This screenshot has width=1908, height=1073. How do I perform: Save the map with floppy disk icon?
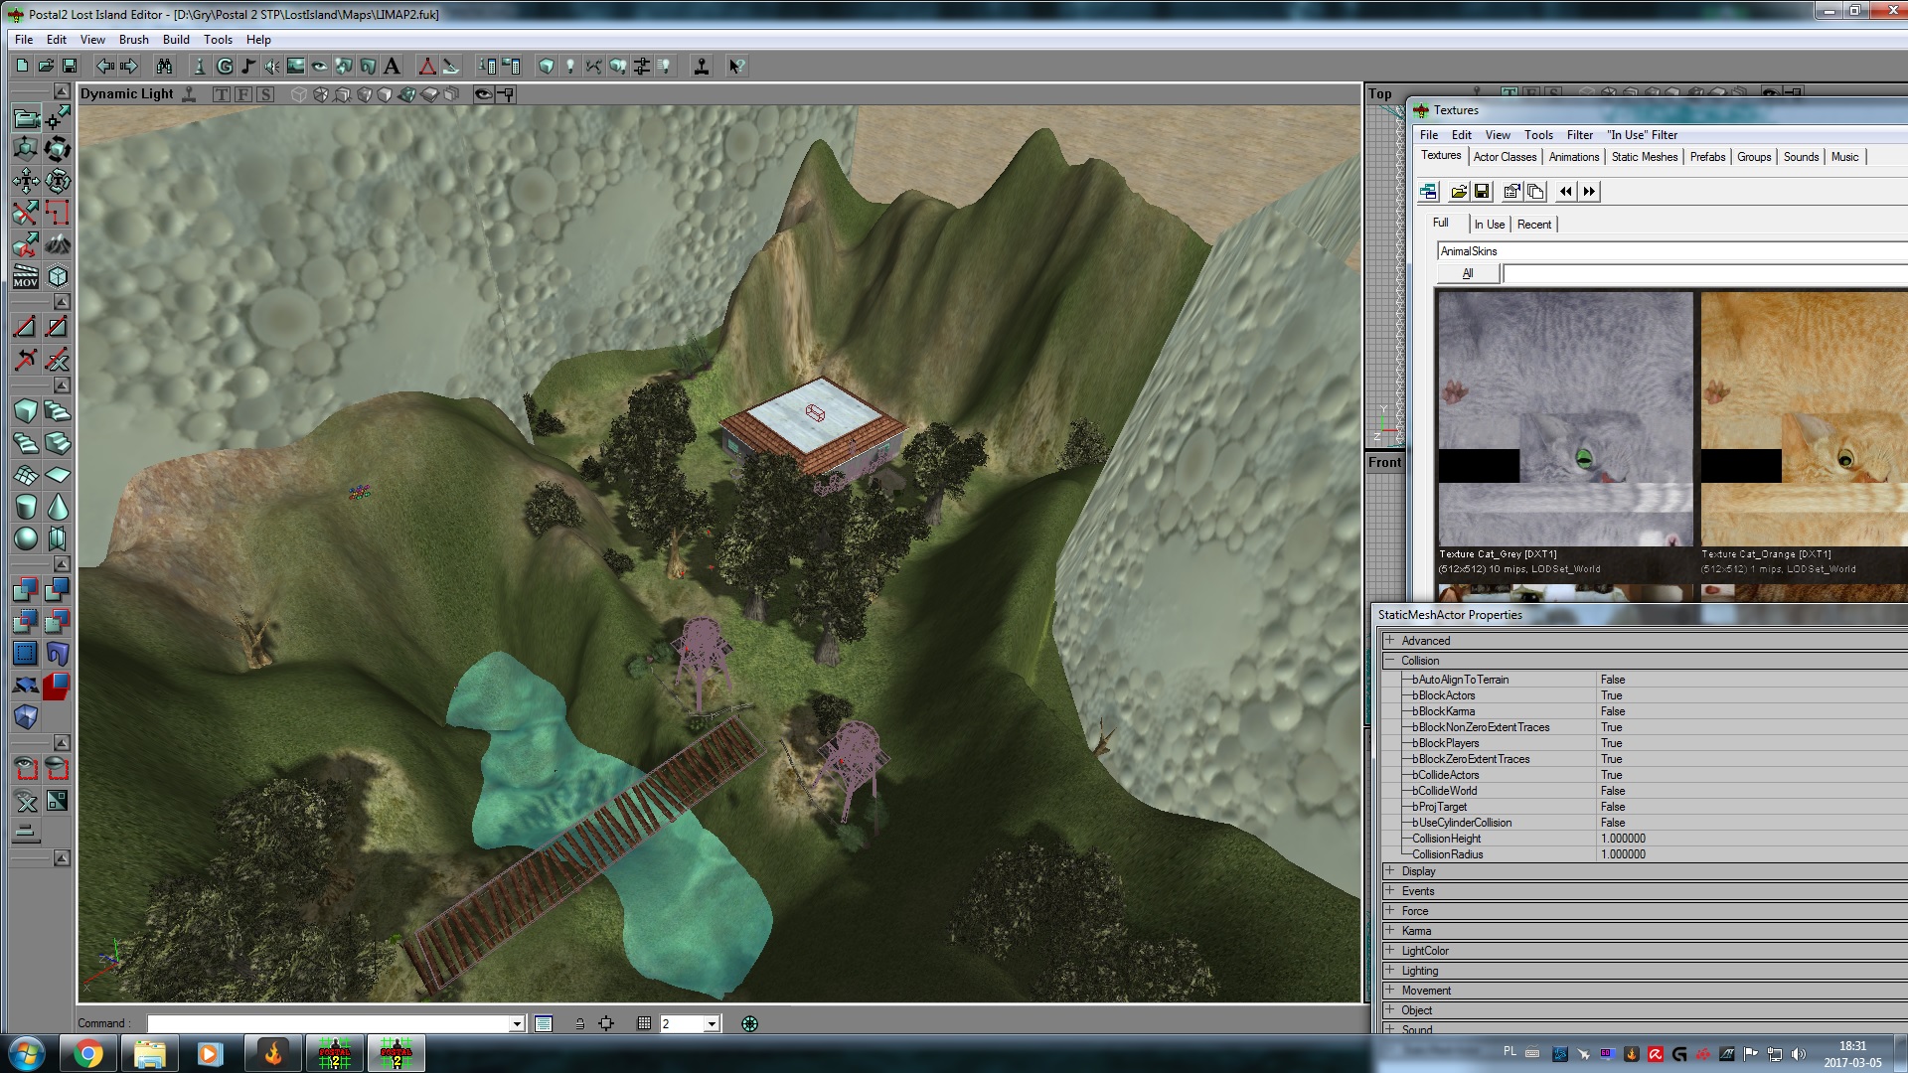(x=70, y=67)
